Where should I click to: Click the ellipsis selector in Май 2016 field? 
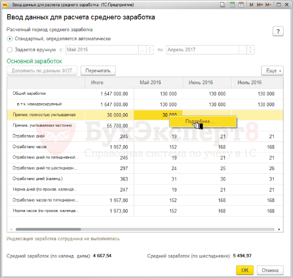142,50
